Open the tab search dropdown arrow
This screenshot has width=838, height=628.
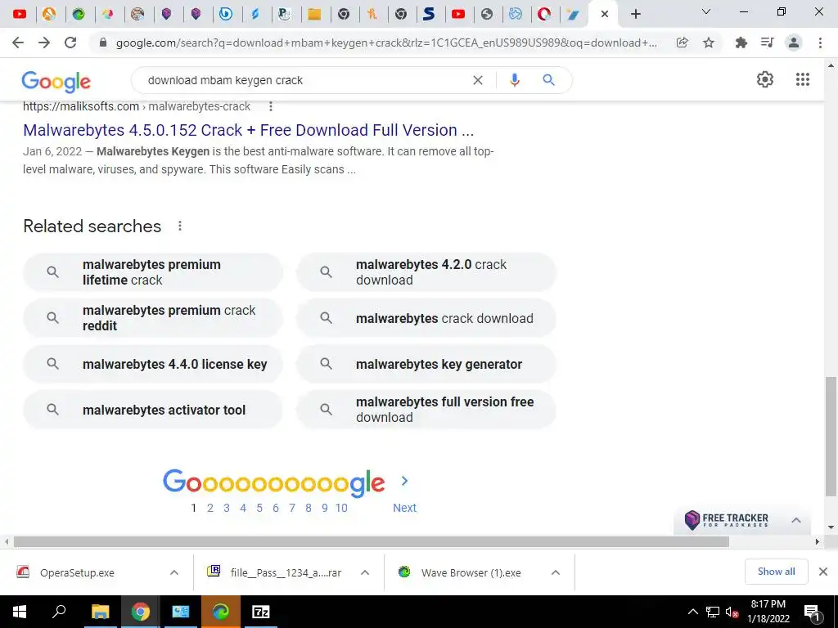click(705, 11)
